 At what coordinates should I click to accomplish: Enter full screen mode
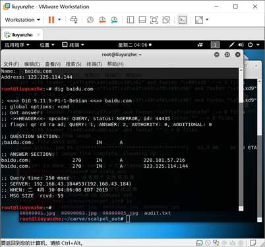(154, 20)
